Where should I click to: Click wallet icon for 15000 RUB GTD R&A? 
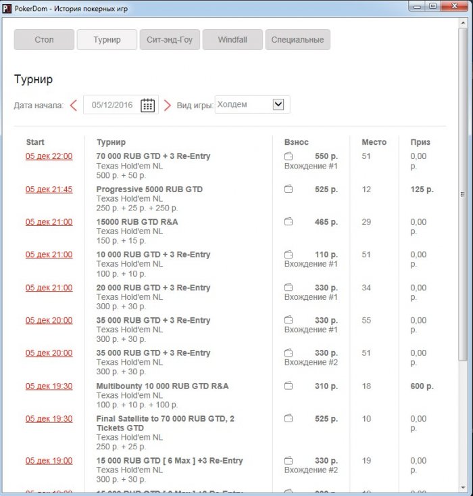[289, 222]
